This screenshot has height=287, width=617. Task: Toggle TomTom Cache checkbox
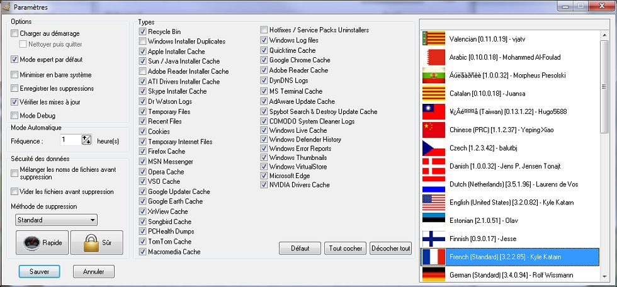[142, 242]
